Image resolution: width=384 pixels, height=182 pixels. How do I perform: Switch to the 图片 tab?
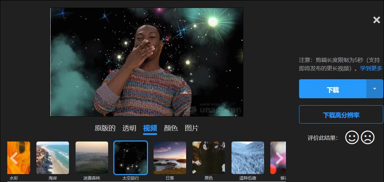(x=192, y=128)
